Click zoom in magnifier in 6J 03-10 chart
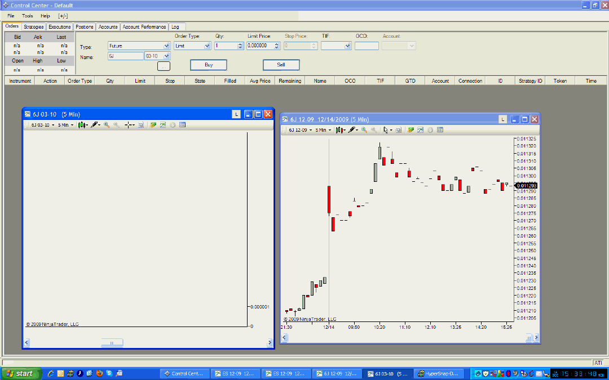Viewport: 609px width, 380px height. 107,125
